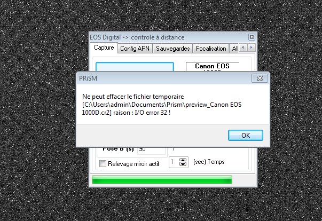Click the green progress bar
Image resolution: width=322 pixels, height=221 pixels.
(162, 180)
